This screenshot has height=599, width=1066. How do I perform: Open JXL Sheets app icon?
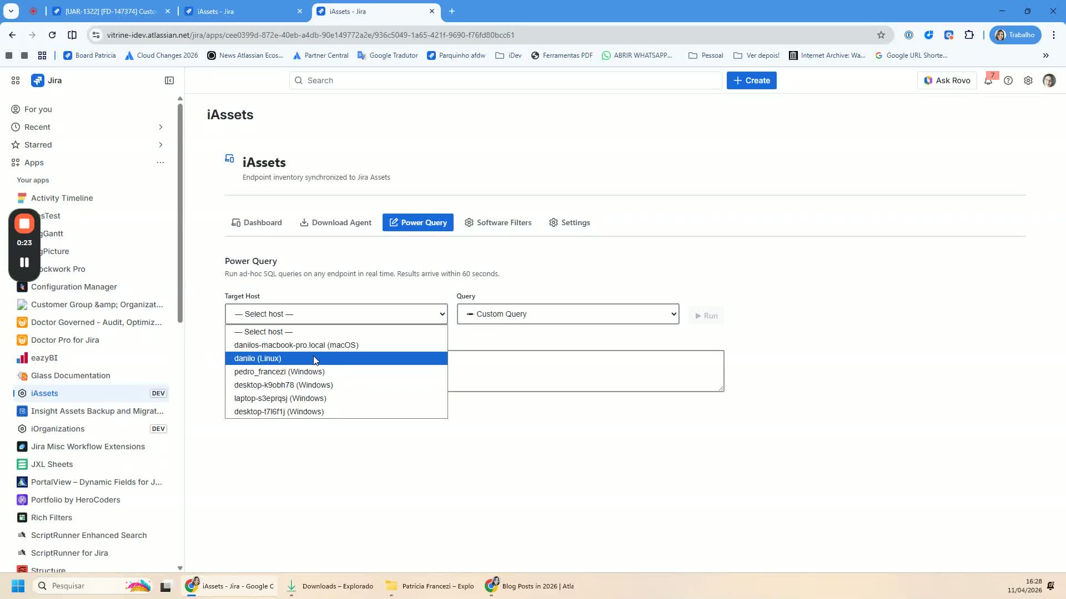coord(22,464)
